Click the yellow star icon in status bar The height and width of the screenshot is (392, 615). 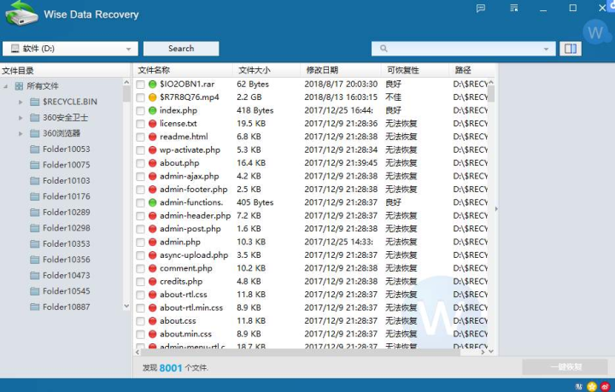[591, 386]
